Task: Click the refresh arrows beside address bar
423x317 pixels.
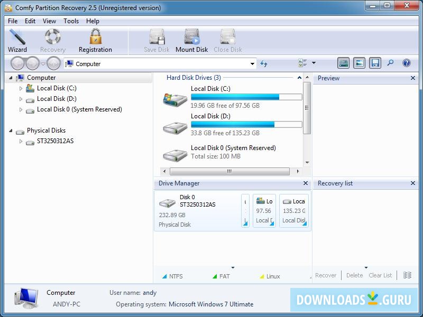Action: click(263, 64)
